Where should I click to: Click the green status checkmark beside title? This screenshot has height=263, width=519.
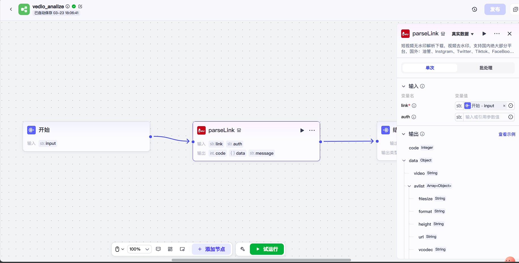pyautogui.click(x=74, y=6)
